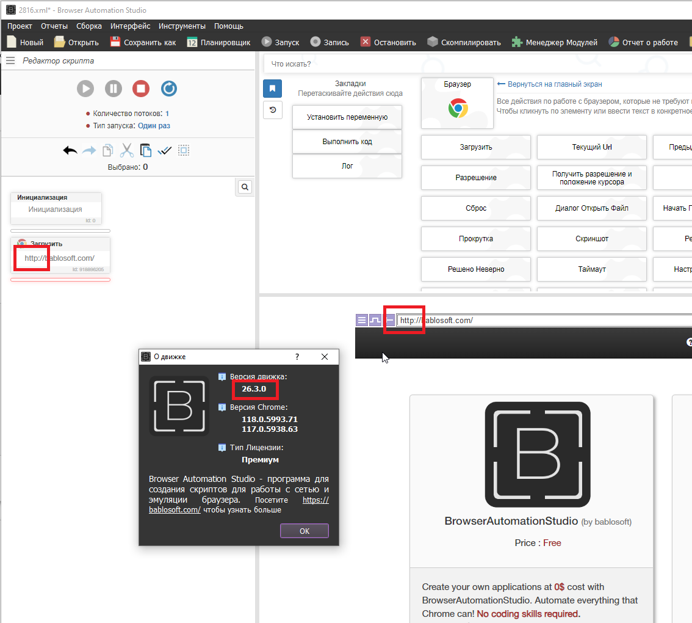Image resolution: width=692 pixels, height=623 pixels.
Task: Open the Проект menu
Action: [x=20, y=26]
